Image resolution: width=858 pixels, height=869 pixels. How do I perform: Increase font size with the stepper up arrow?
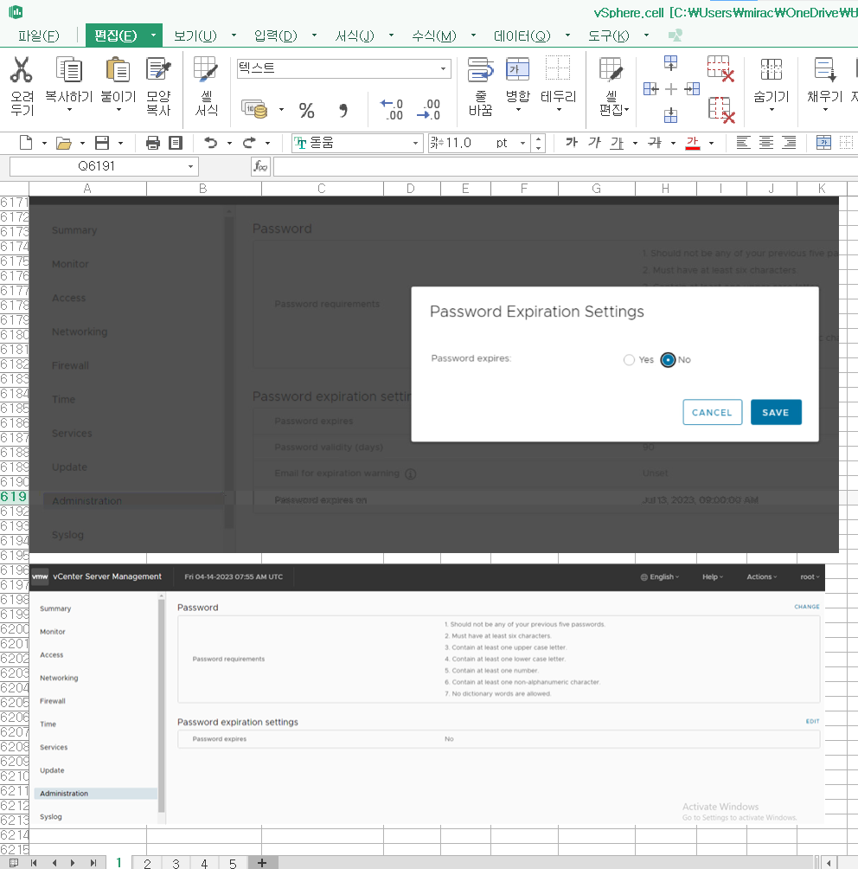point(538,138)
